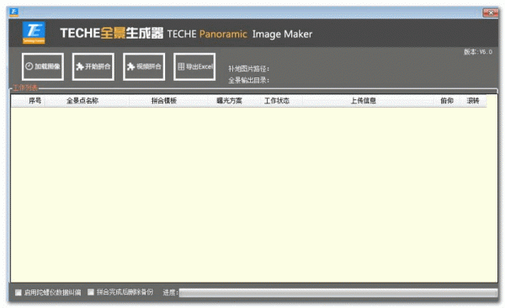Enable 启用陀螺仪数据纠偏 checkbox

pos(19,293)
